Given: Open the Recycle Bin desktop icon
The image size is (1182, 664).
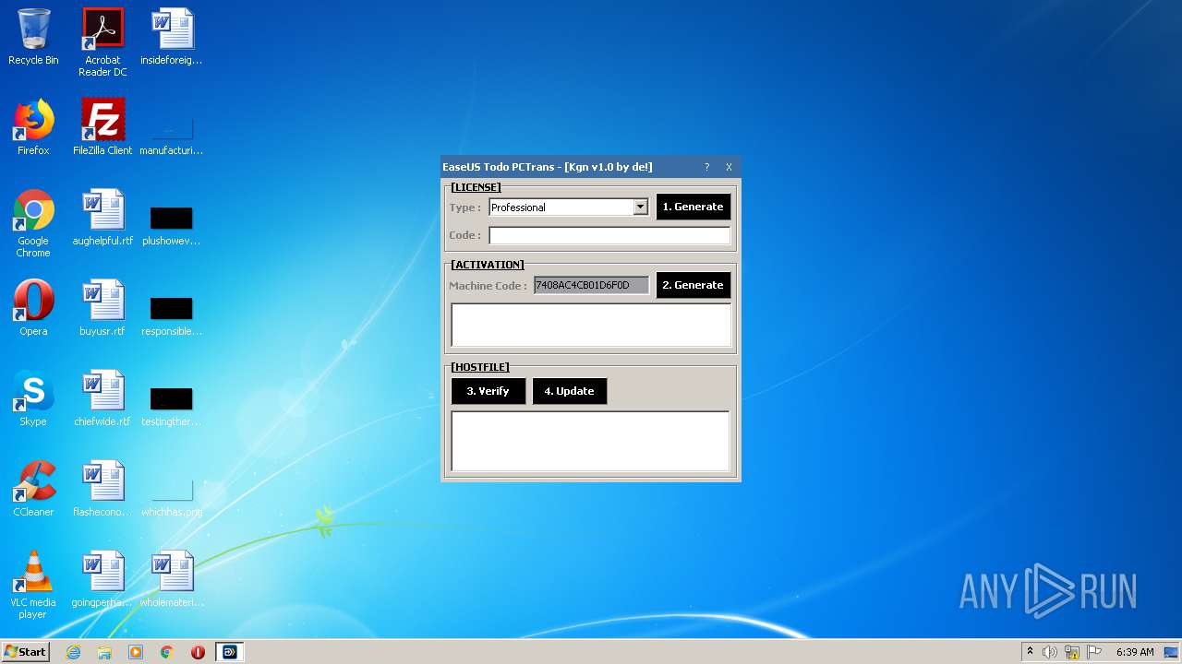Looking at the screenshot, I should (33, 38).
